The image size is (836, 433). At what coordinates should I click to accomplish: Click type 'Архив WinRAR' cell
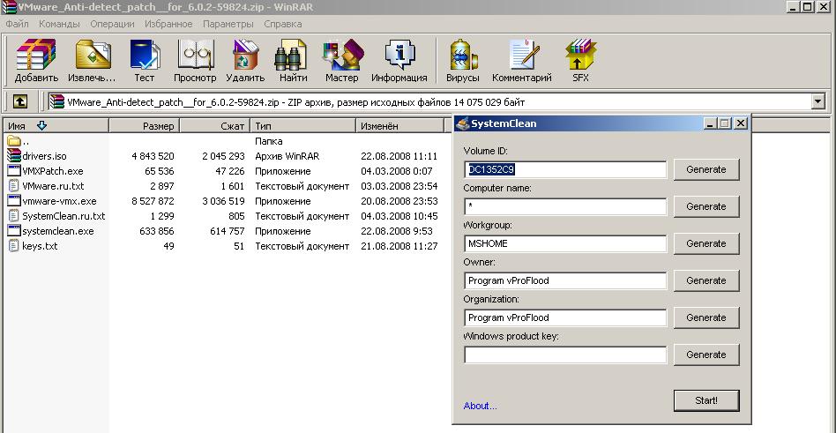[x=286, y=156]
